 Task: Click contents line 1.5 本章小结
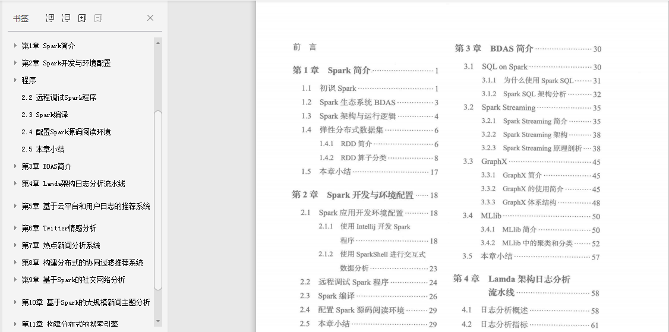coord(370,172)
